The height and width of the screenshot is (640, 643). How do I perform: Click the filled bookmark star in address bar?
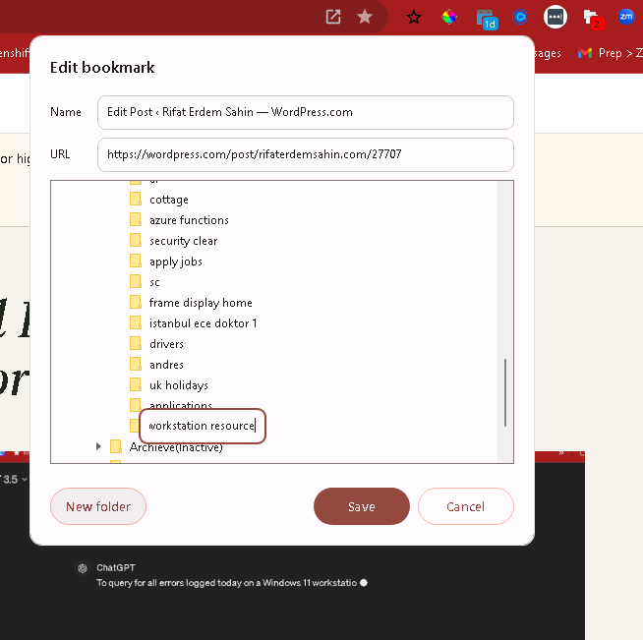[x=364, y=17]
